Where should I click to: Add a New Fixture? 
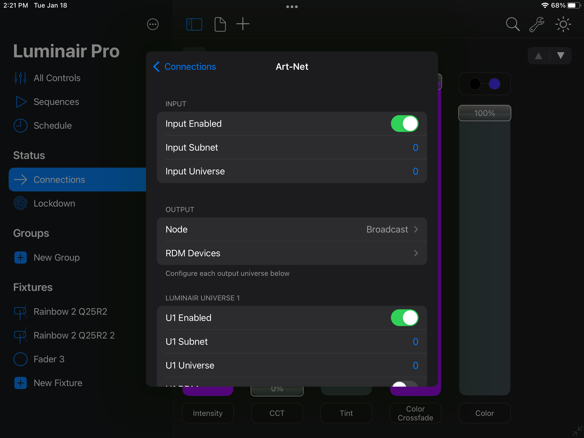pos(58,383)
